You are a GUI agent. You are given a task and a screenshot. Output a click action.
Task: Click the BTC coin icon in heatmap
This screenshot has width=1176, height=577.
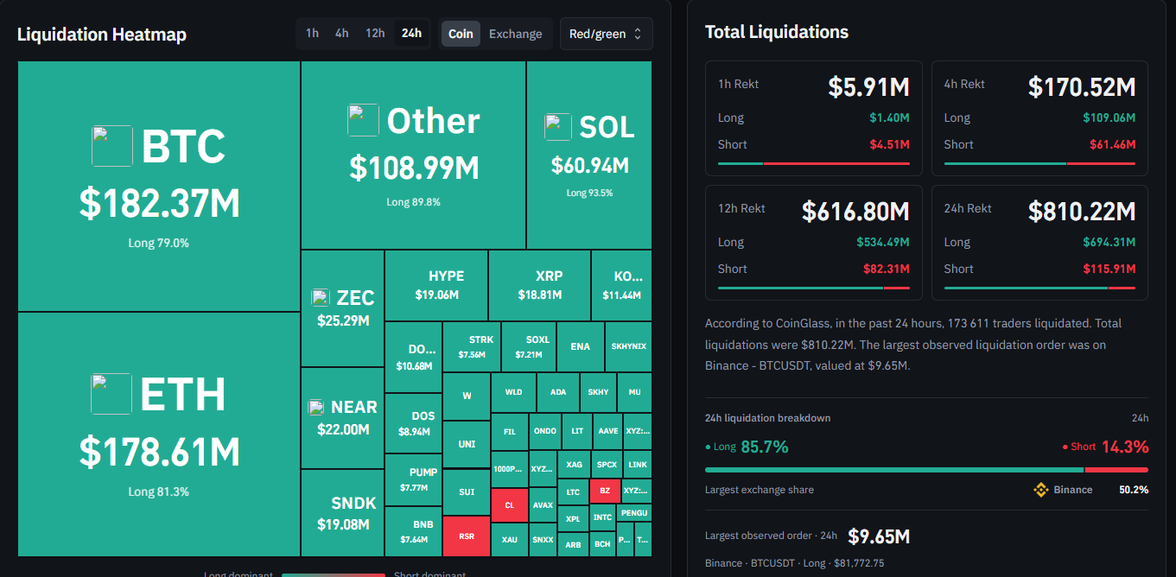tap(112, 146)
